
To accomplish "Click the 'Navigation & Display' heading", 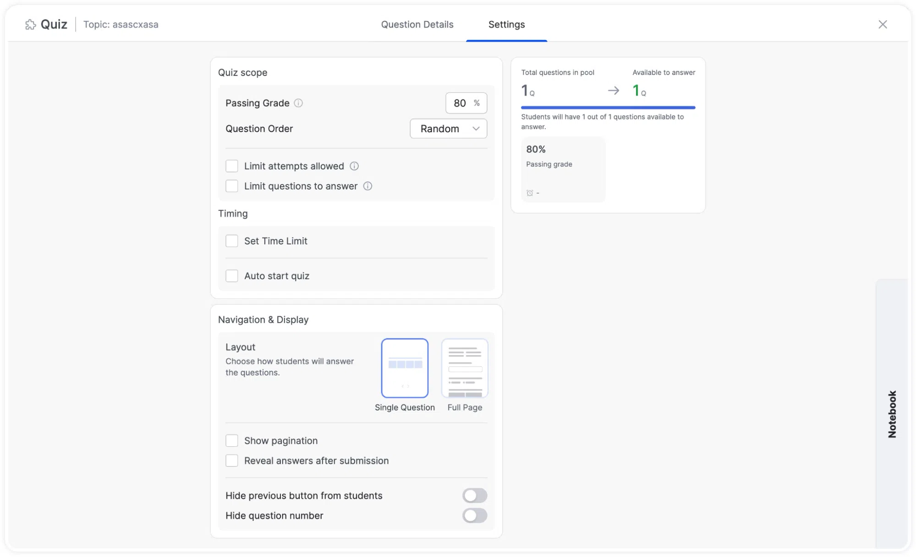I will (263, 320).
